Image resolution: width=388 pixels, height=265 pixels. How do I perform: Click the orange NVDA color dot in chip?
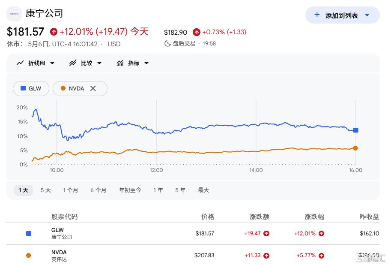click(63, 88)
